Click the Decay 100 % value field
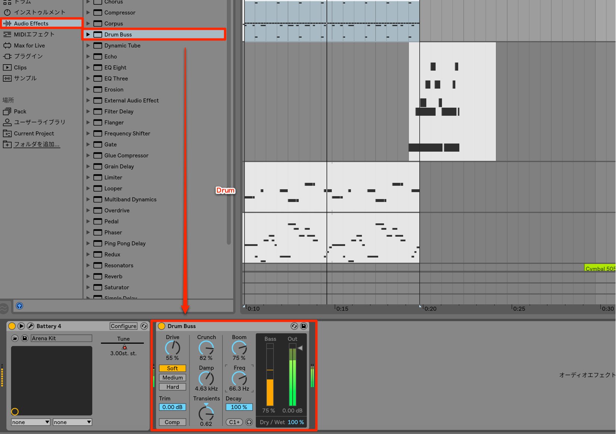 [x=239, y=407]
